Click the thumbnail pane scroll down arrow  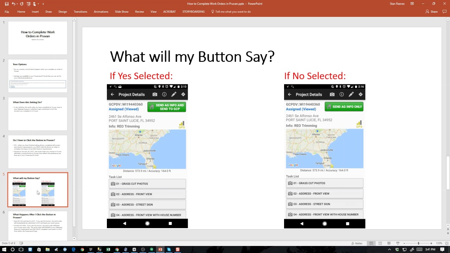(74, 239)
